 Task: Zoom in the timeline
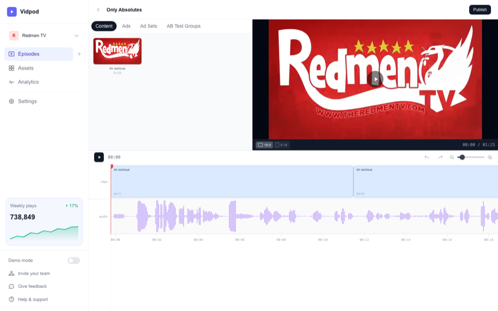tap(490, 157)
